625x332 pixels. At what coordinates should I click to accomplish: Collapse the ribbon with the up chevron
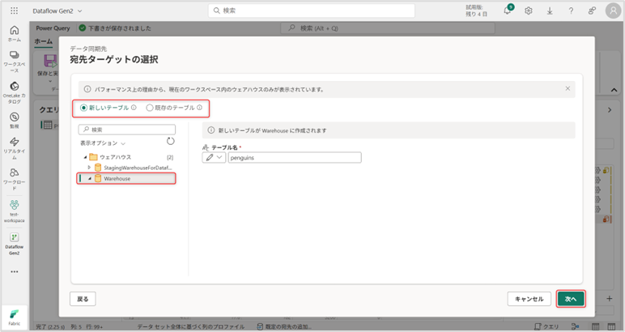614,90
